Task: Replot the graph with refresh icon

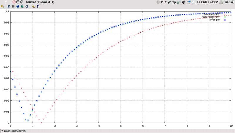Action: pos(9,6)
